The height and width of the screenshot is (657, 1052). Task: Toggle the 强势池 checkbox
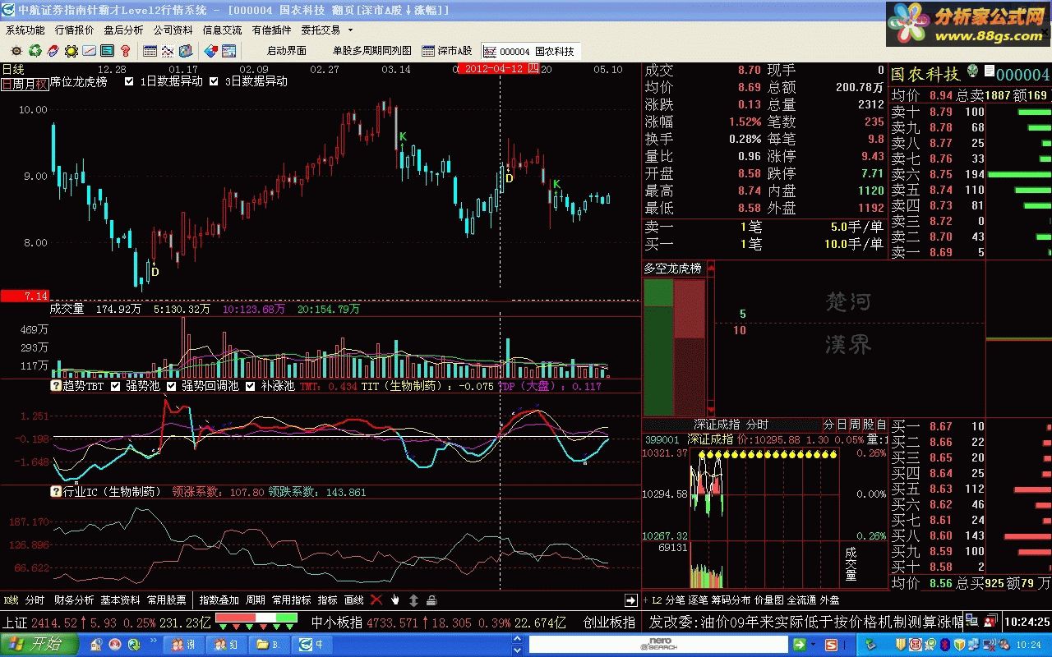115,385
